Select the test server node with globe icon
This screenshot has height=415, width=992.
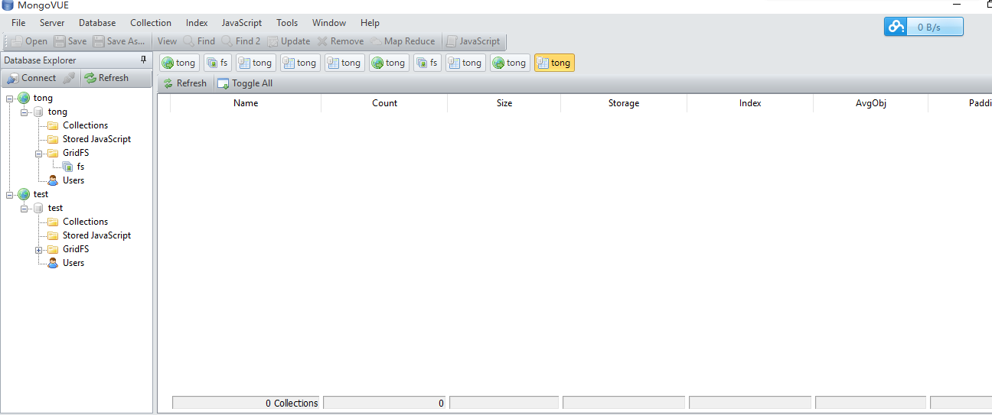tap(34, 194)
